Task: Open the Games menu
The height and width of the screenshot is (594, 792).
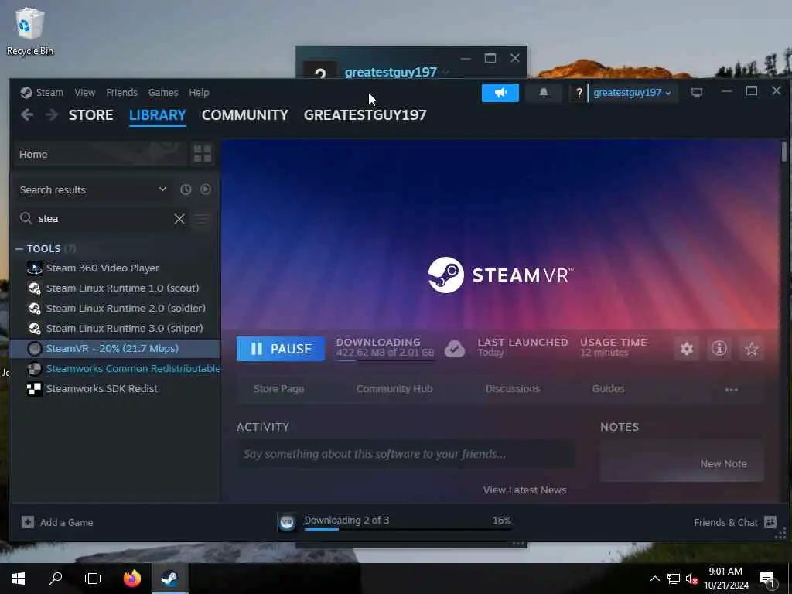Action: [163, 93]
